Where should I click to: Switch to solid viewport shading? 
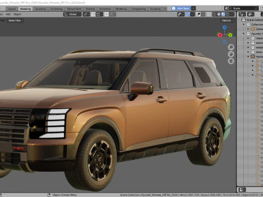pos(219,14)
